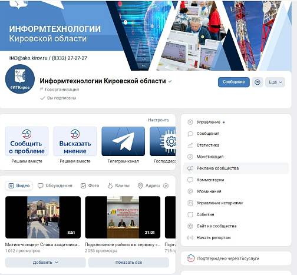This screenshot has width=297, height=275.
Task: Click the gear icon at end of media tabs
Action: click(166, 185)
